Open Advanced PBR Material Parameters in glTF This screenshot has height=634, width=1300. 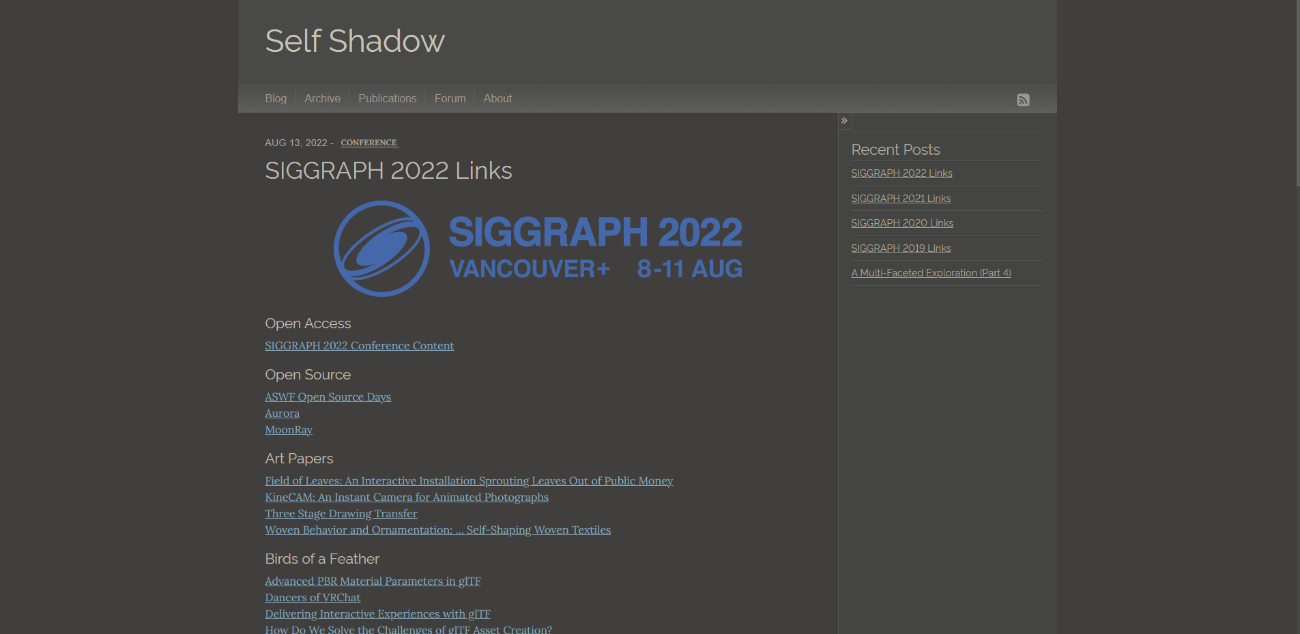point(373,581)
